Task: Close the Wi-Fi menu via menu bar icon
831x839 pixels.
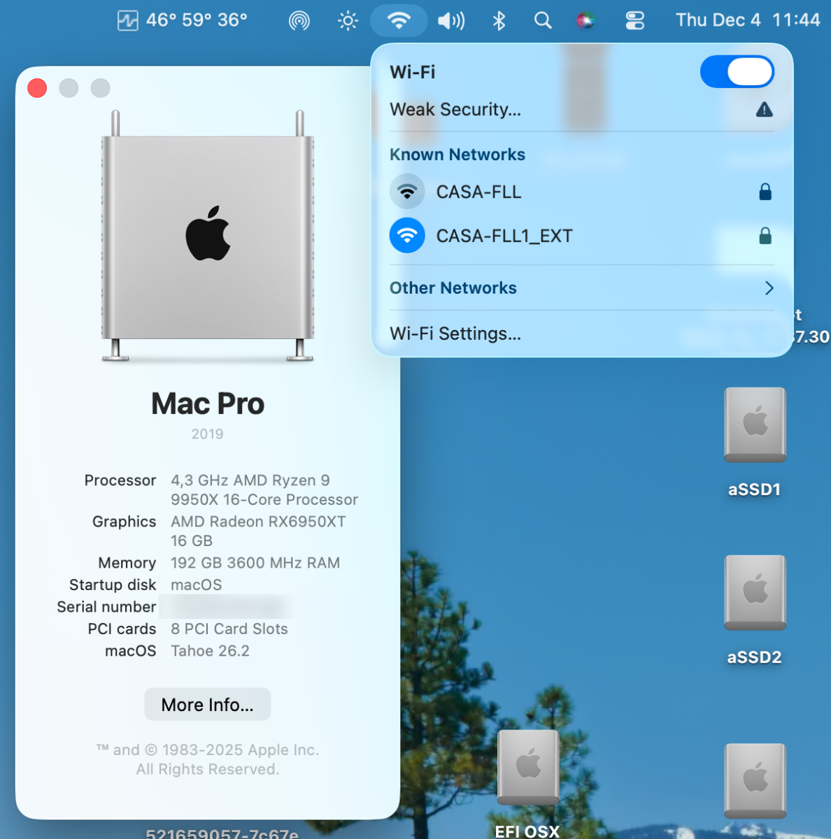Action: (x=399, y=21)
